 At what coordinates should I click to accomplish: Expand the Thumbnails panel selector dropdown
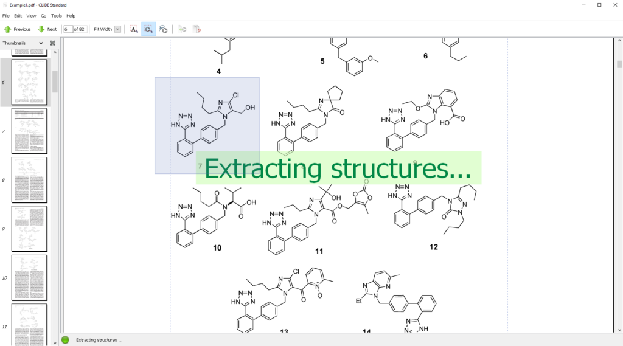point(41,43)
